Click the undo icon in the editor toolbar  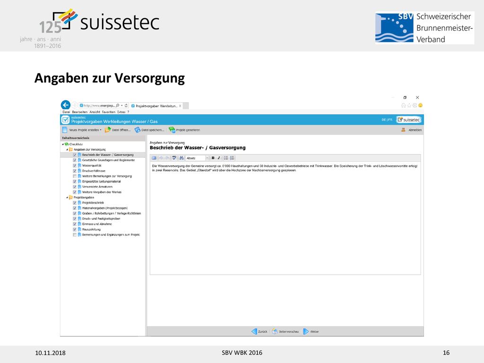tap(161, 158)
